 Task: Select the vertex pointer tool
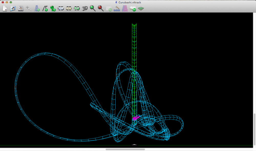tap(29, 8)
